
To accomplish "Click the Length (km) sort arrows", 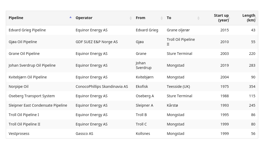I will tap(256, 18).
